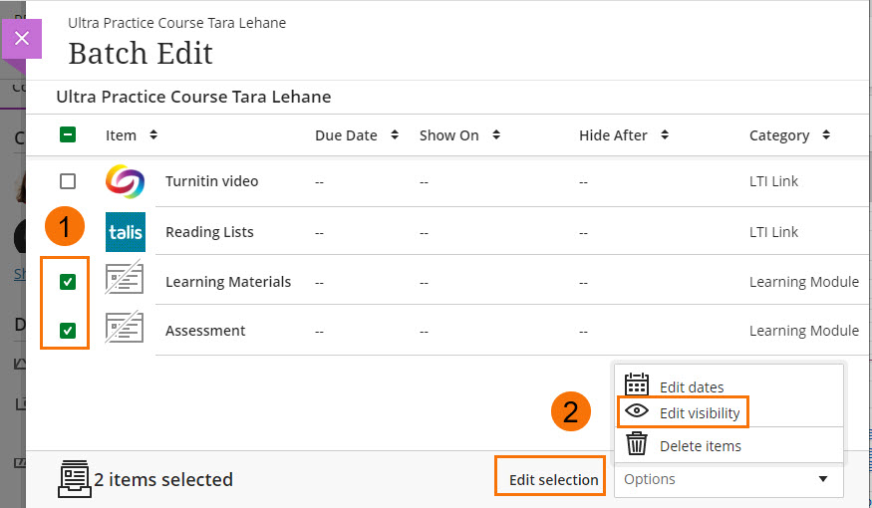Close the Batch Edit panel
Screen dimensions: 872x508
(x=23, y=39)
